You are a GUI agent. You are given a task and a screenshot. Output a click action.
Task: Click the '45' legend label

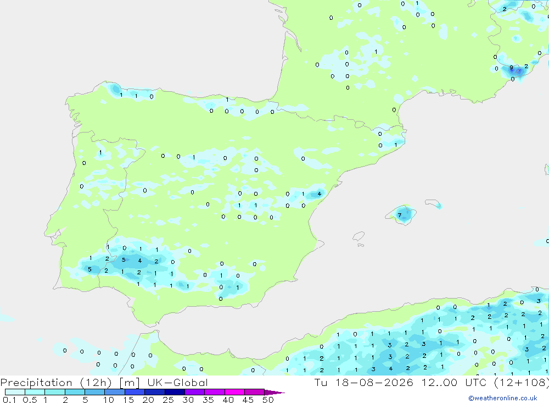pos(248,400)
